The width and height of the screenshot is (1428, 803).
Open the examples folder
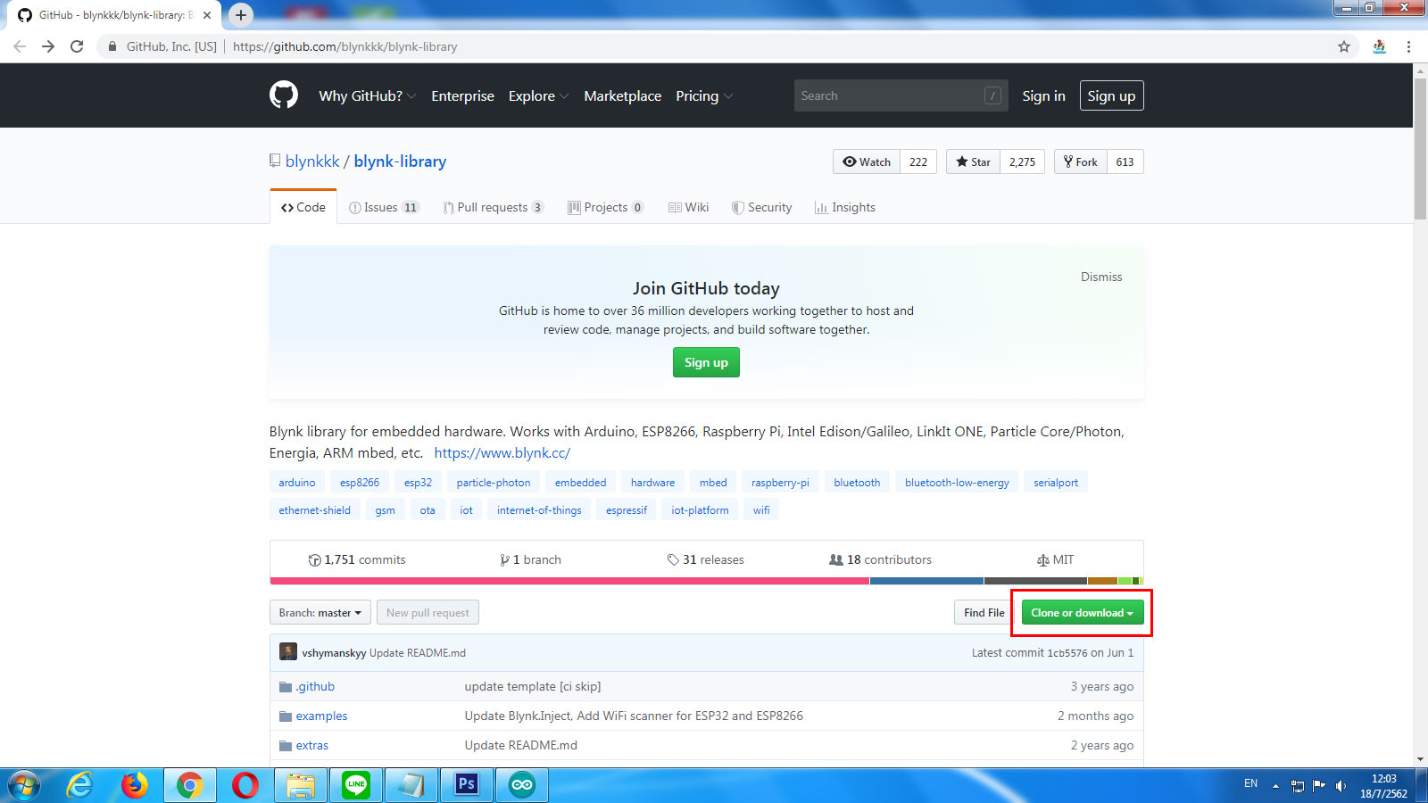click(321, 716)
